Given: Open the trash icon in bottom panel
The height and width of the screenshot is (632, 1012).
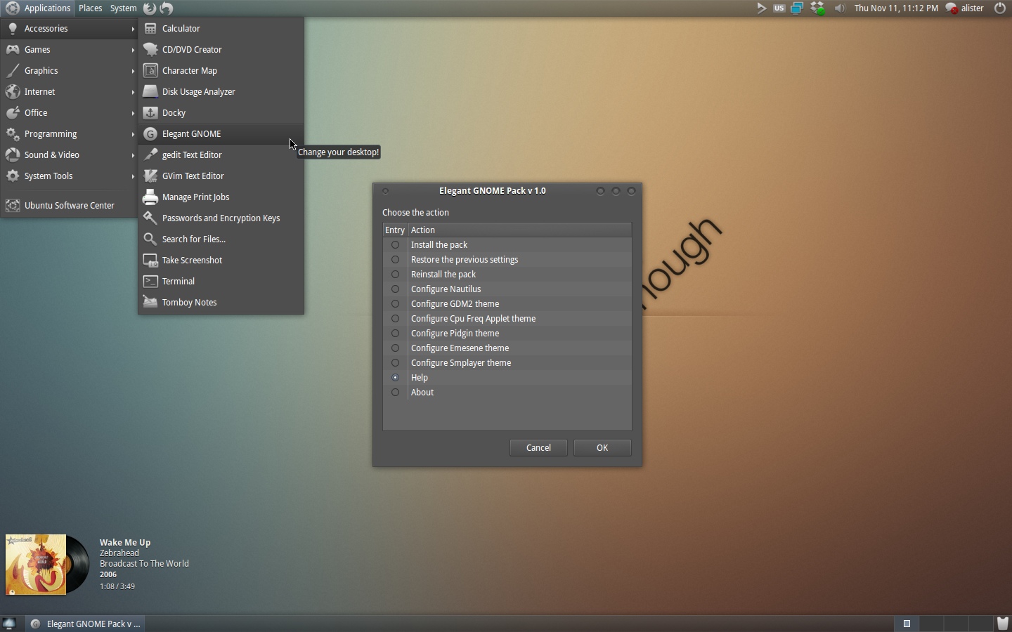Looking at the screenshot, I should click(x=1003, y=623).
